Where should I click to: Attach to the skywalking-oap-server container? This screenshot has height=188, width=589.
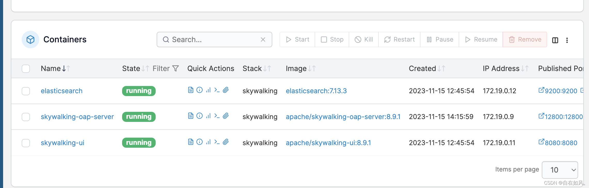point(226,116)
